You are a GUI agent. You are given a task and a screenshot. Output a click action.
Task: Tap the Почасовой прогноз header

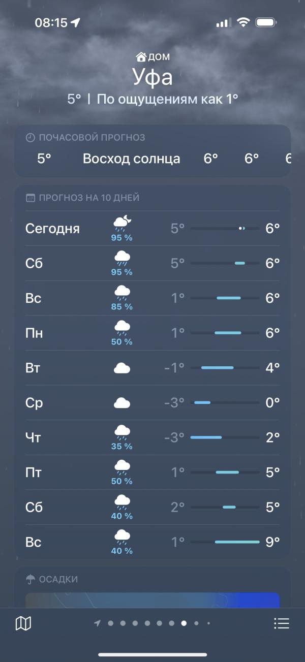92,138
